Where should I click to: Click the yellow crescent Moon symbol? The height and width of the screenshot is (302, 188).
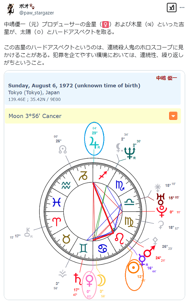102,280
